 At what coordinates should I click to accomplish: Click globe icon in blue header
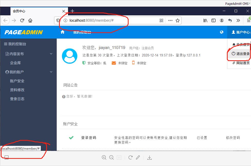click(x=221, y=32)
